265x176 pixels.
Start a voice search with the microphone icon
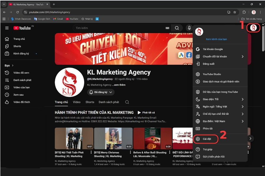[189, 28]
